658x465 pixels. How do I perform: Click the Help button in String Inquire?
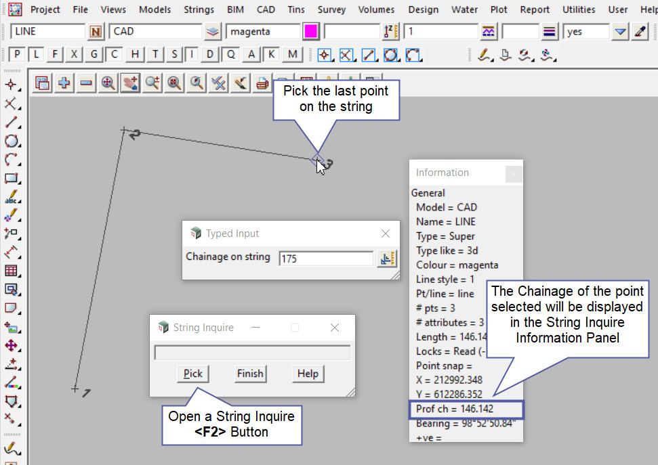pos(308,374)
